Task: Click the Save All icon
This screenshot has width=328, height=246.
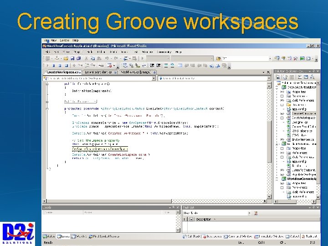Action: coord(79,59)
